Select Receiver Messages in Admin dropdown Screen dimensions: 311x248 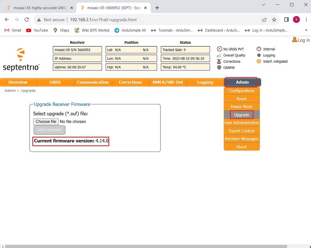[x=242, y=139]
